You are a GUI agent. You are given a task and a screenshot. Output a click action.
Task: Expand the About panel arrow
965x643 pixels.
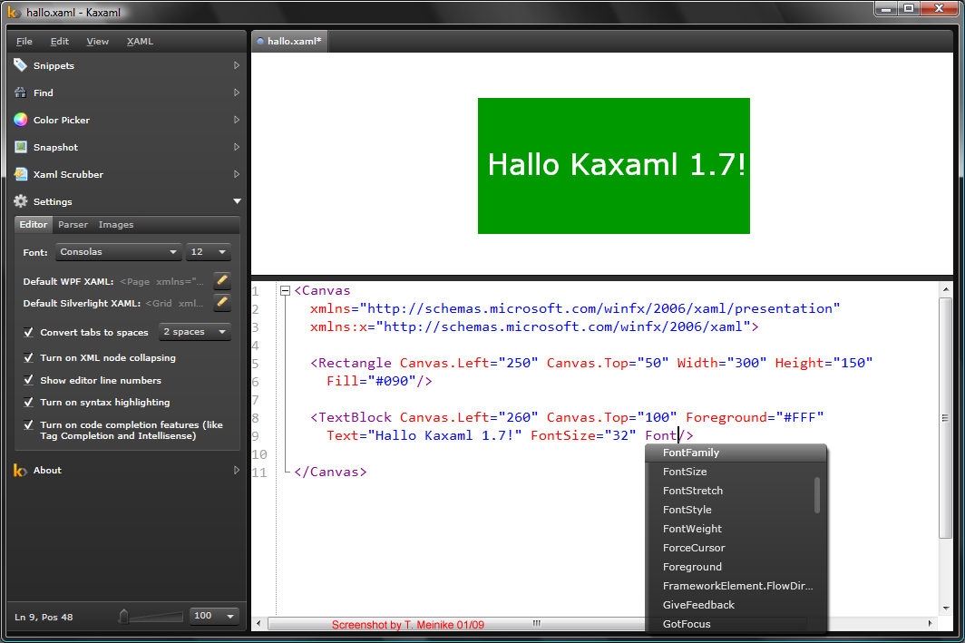[237, 470]
